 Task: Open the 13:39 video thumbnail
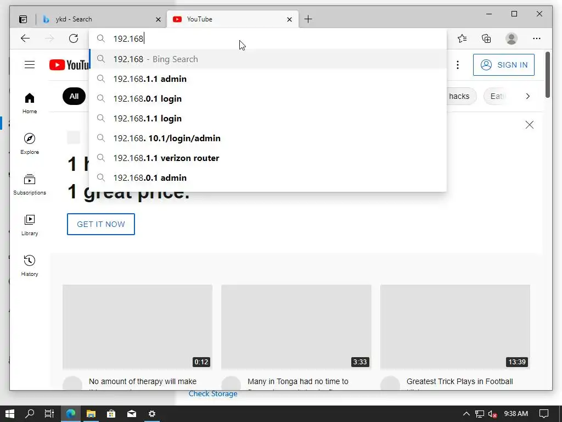pyautogui.click(x=455, y=327)
